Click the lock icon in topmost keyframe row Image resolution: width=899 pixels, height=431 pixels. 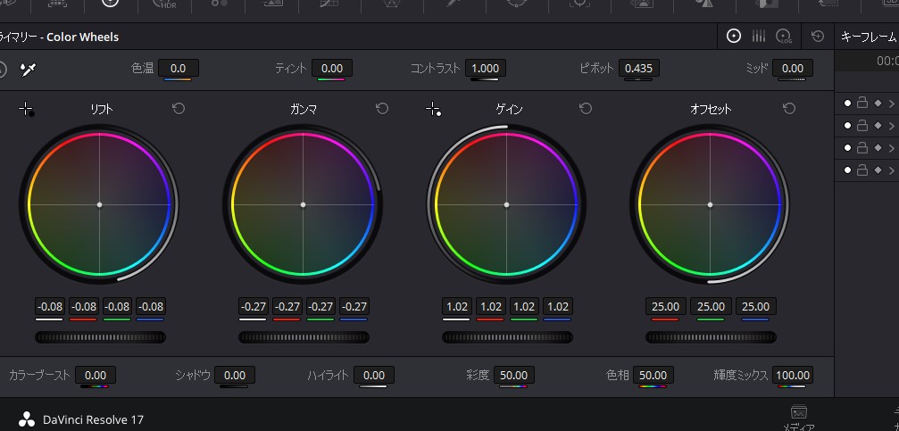click(862, 103)
